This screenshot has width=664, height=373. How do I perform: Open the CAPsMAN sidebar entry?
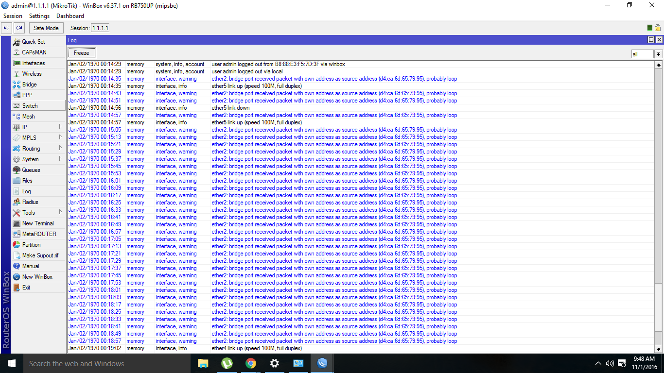click(38, 52)
